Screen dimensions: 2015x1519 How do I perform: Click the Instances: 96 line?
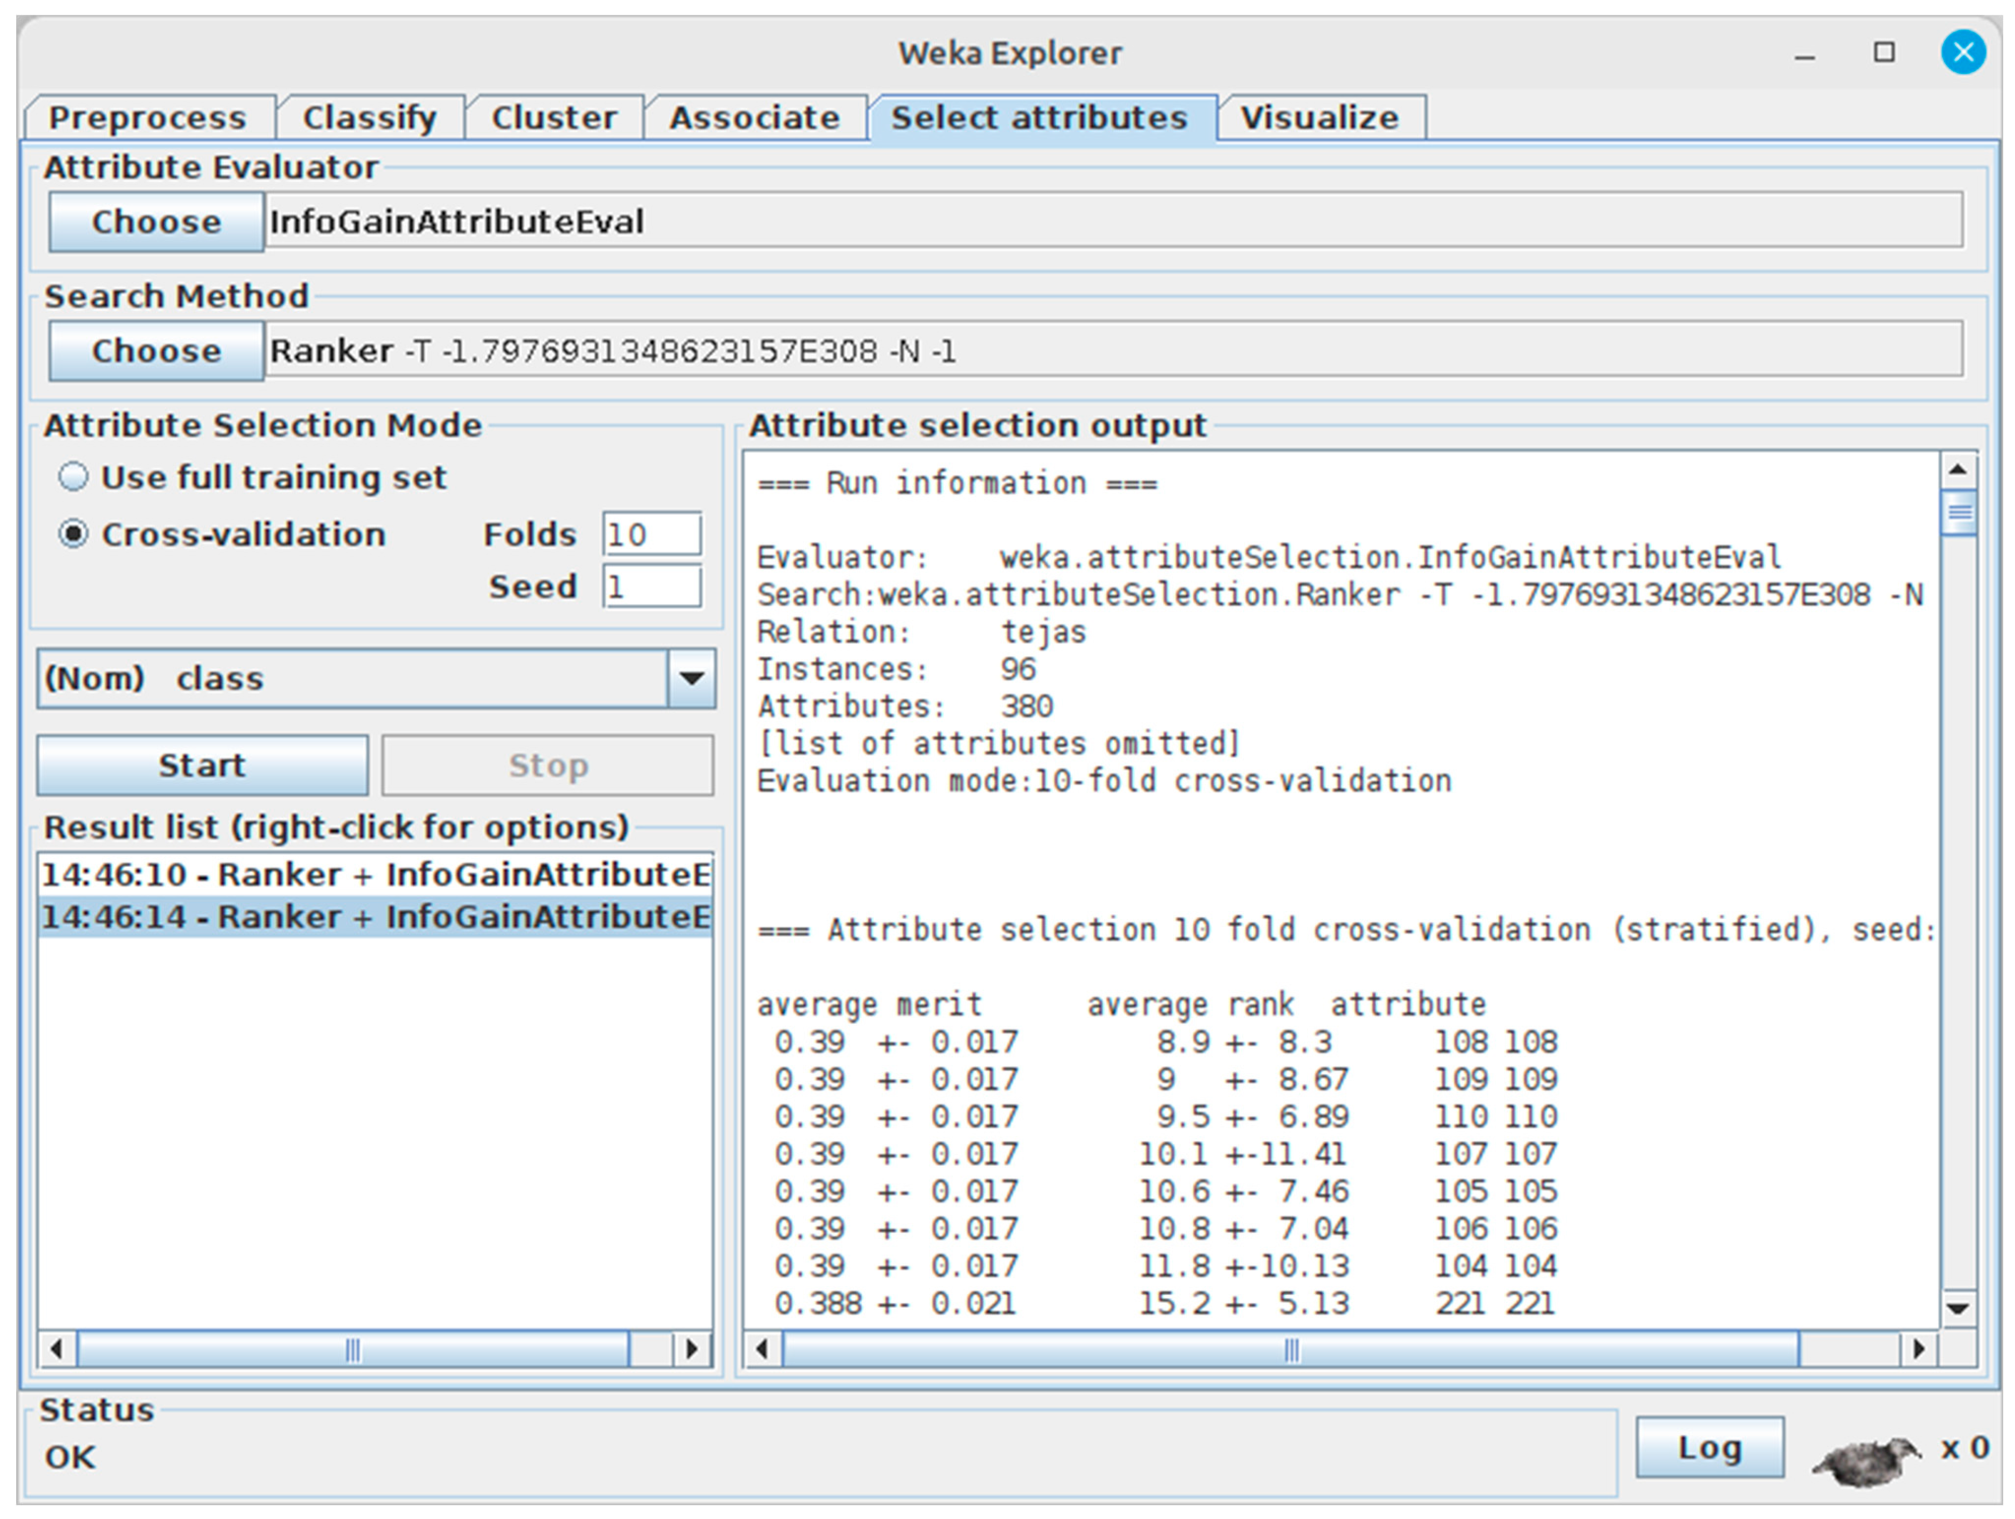tap(896, 669)
